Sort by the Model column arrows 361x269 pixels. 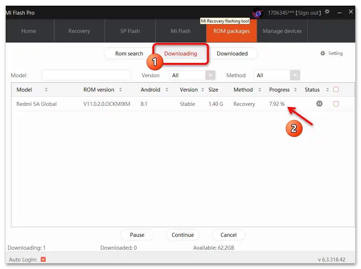46,90
